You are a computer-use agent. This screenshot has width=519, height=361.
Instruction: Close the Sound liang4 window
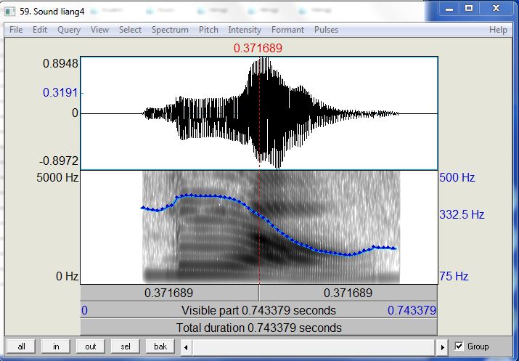point(496,9)
